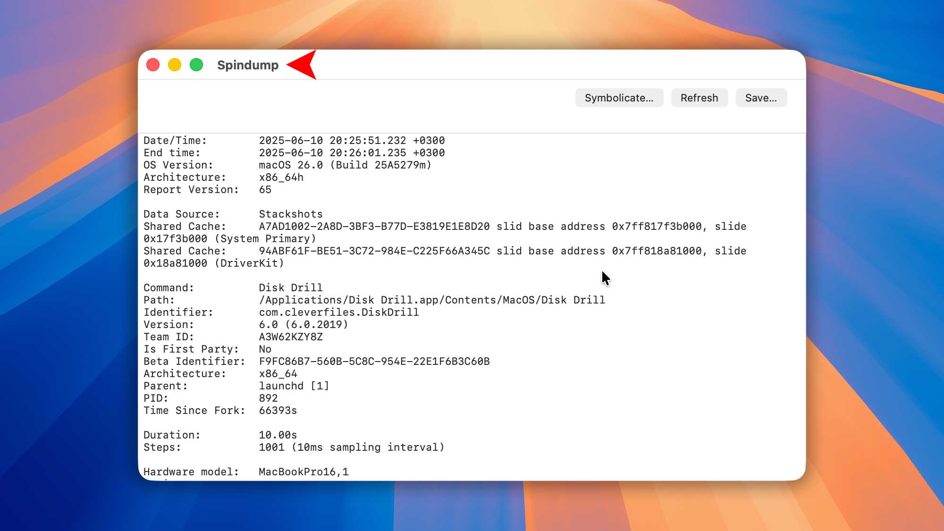Click the Symbolicate... button
Screen dimensions: 944x531
619,98
